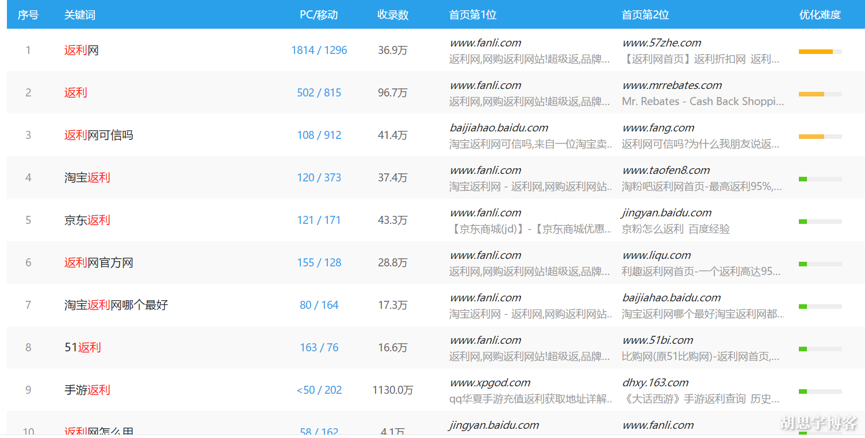Screen dimensions: 865x438
Task: Select the 43.3万 indexed count cell
Action: (393, 220)
